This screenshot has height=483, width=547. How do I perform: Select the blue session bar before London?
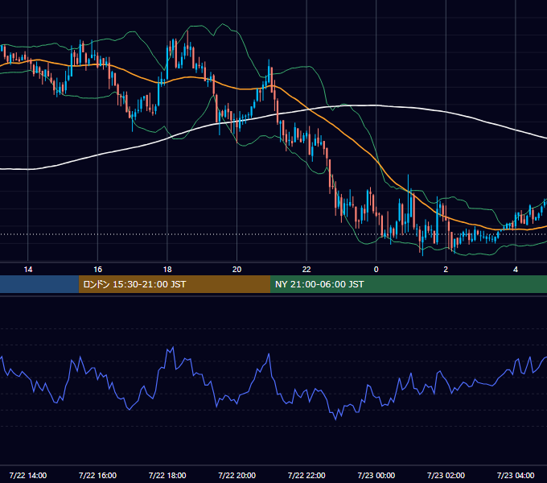point(39,284)
